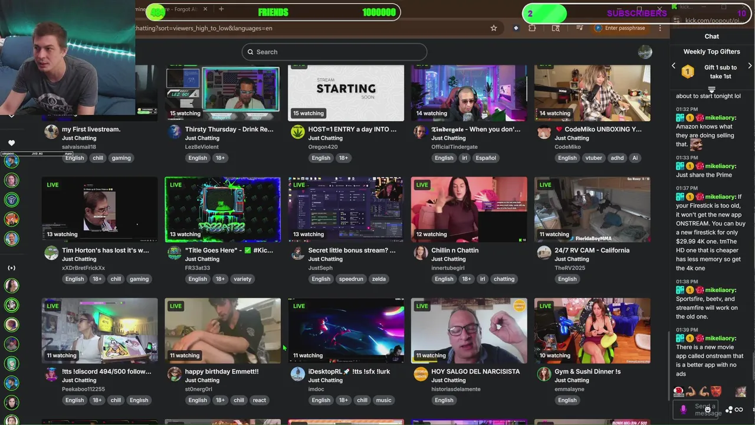Open 'my First livestream.' title link
Viewport: 755px width, 425px height.
pyautogui.click(x=91, y=129)
